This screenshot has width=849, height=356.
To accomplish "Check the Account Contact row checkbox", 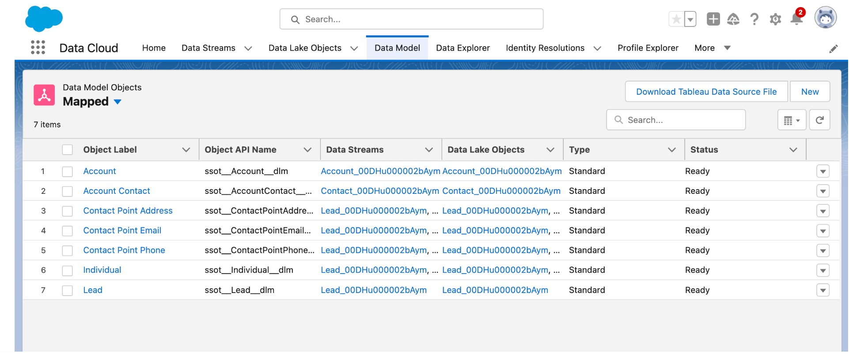I will pos(67,191).
